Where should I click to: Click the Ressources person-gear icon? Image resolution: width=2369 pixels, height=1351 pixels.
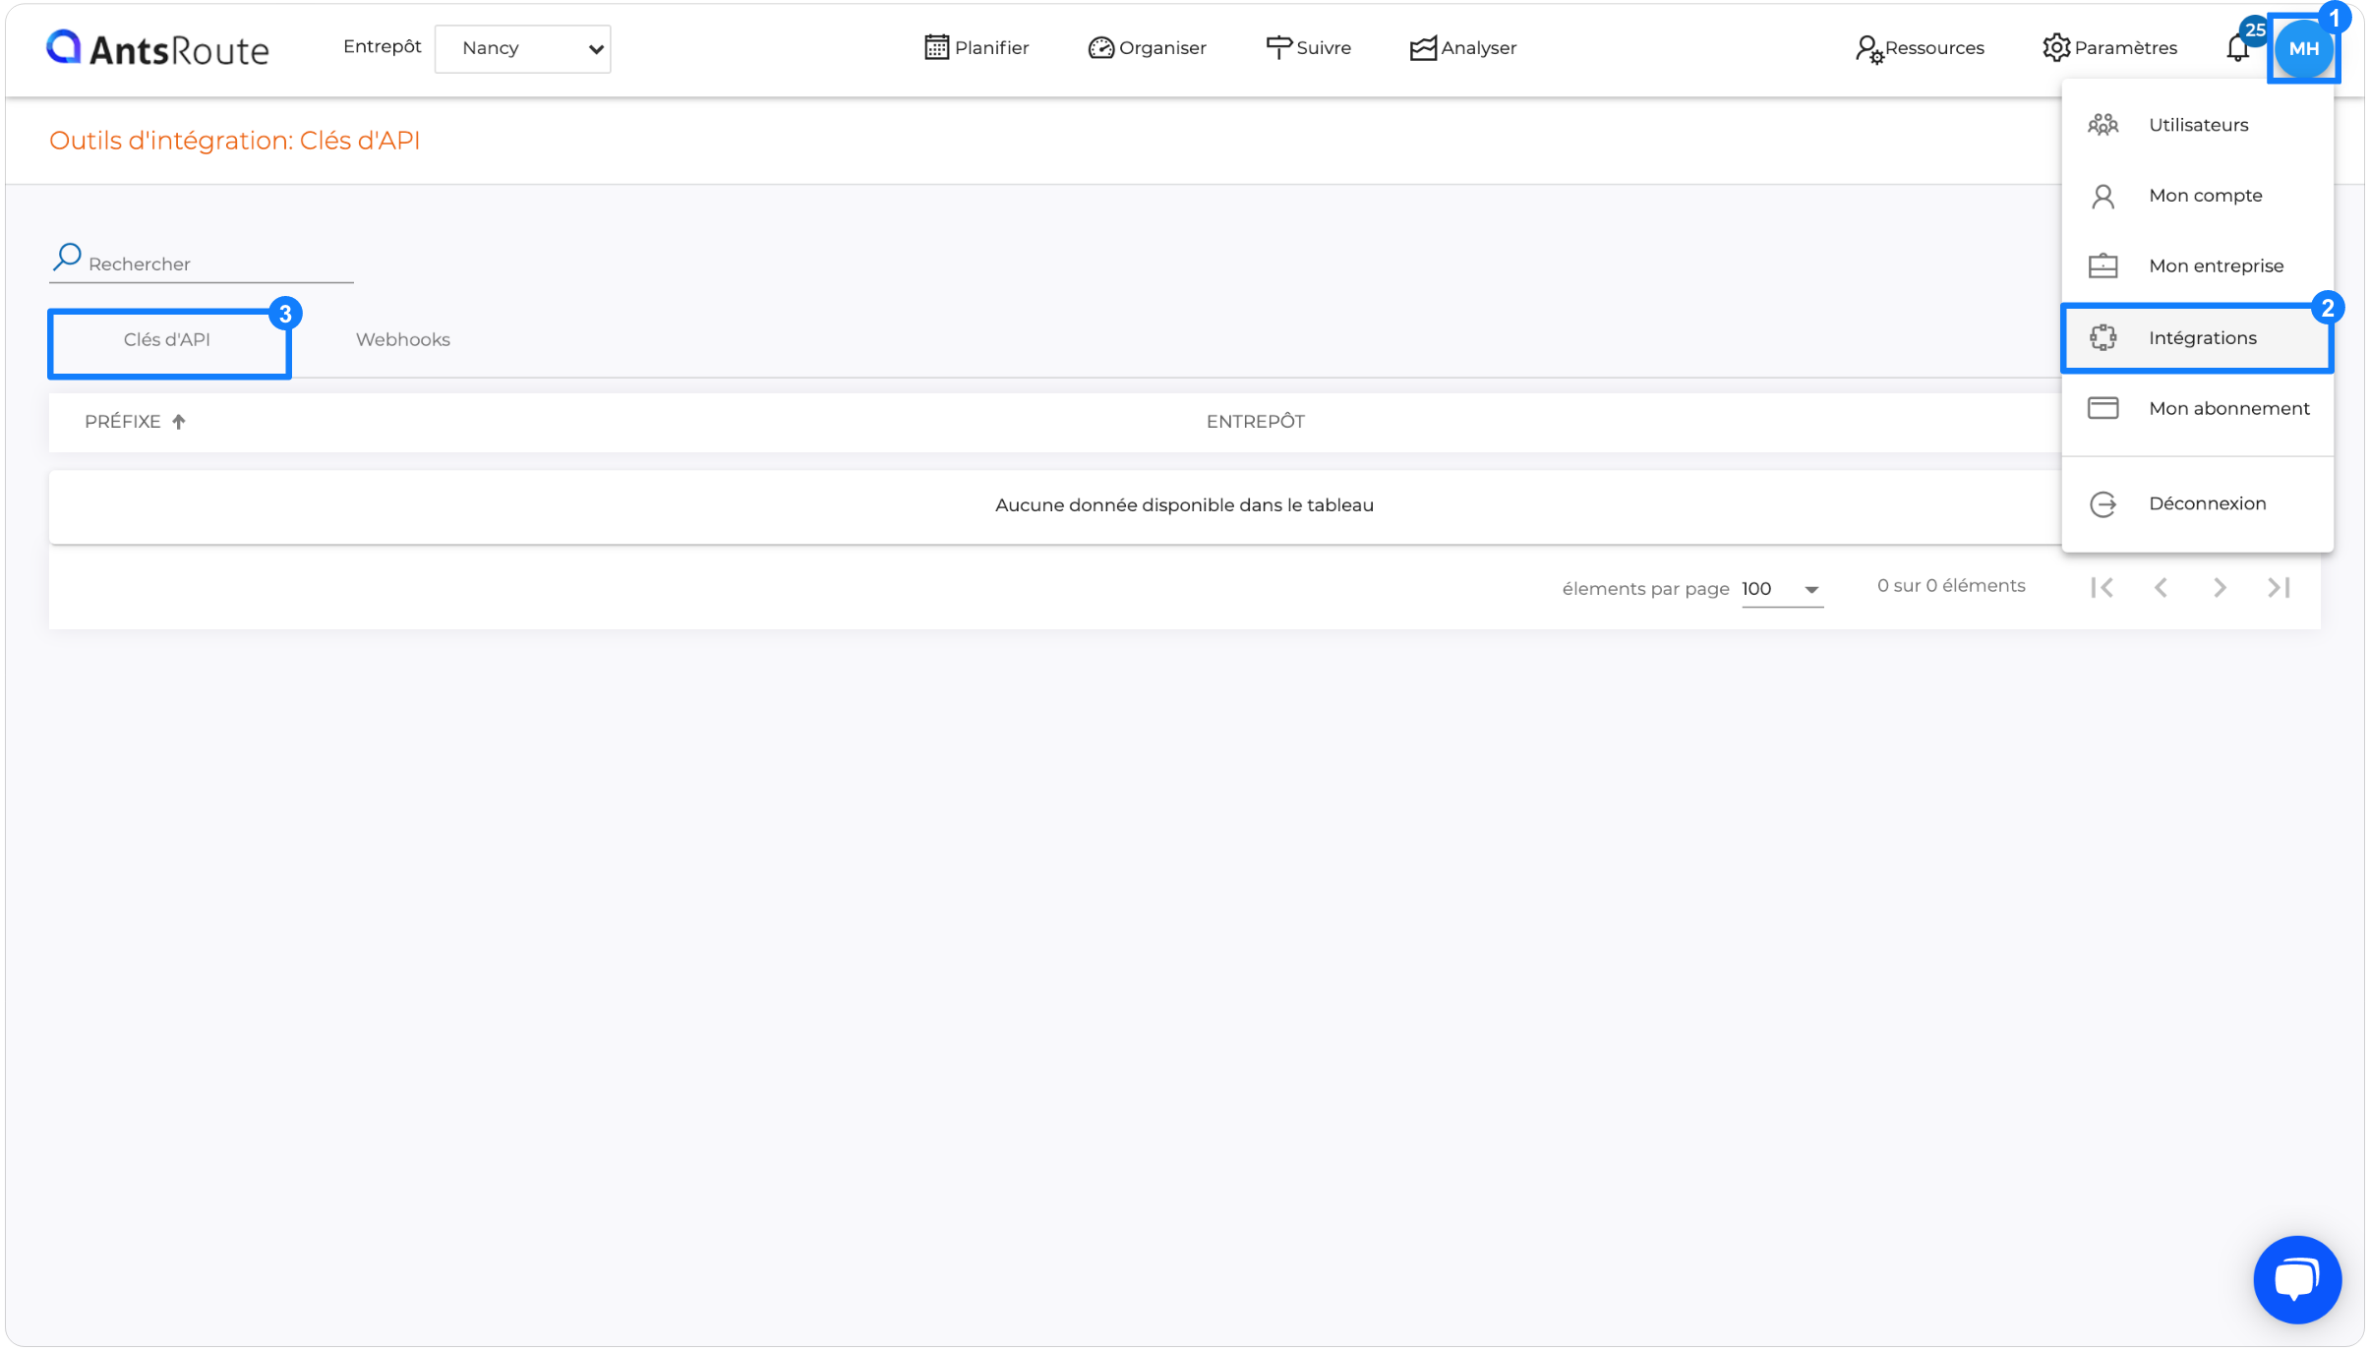pyautogui.click(x=1868, y=49)
